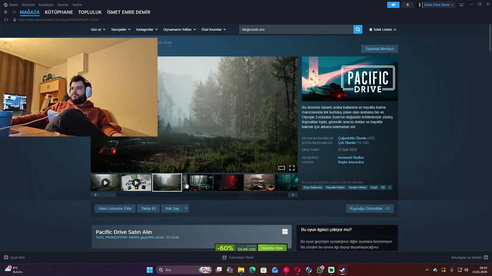Click Kuyruğu Görüntüle button
The height and width of the screenshot is (276, 492).
370,209
